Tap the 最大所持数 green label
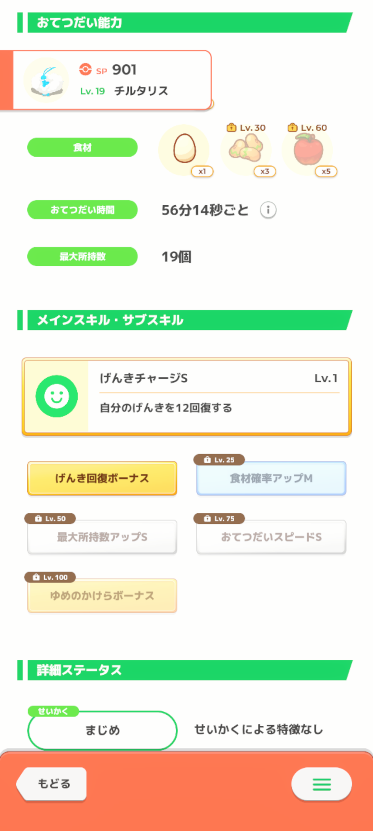Viewport: 373px width, 831px height. pyautogui.click(x=82, y=256)
